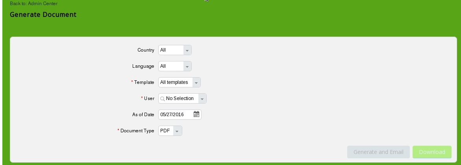Click the Document Type field label
Image resolution: width=461 pixels, height=165 pixels.
click(136, 131)
